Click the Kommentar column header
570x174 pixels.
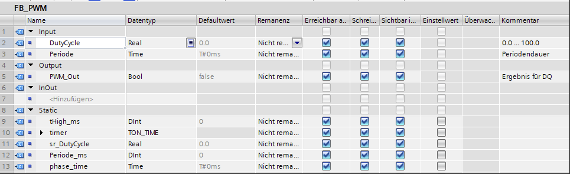(520, 21)
